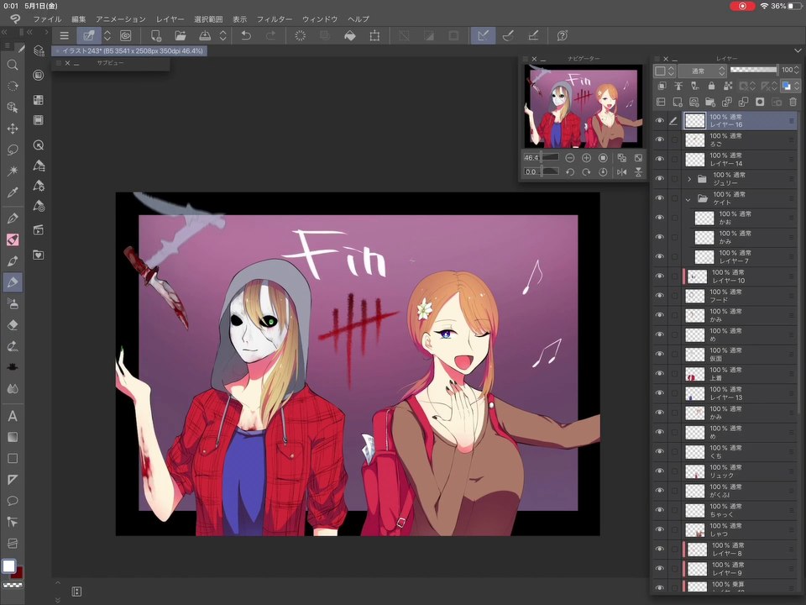Toggle visibility of フード layer
Image resolution: width=806 pixels, height=605 pixels.
tap(660, 295)
